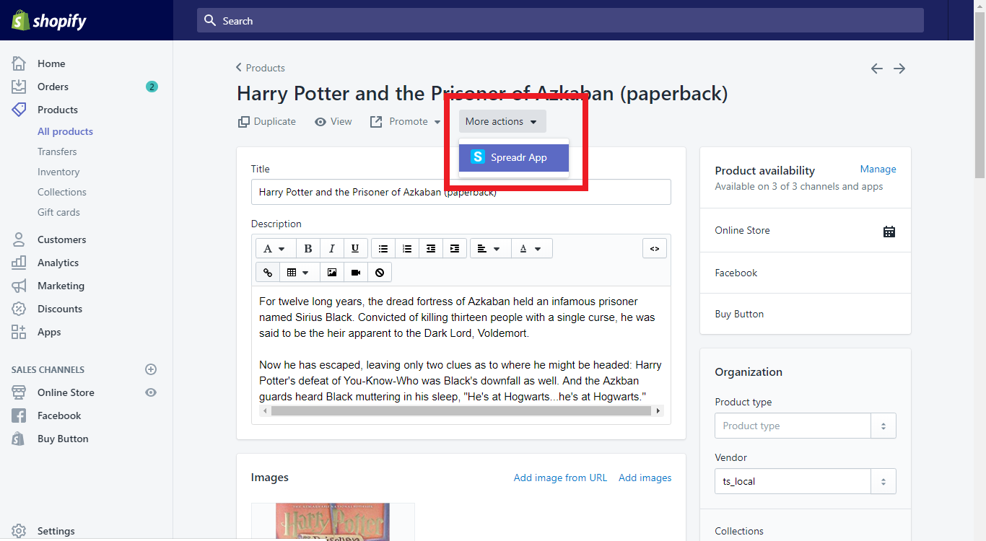986x541 pixels.
Task: Toggle italic formatting
Action: 331,248
